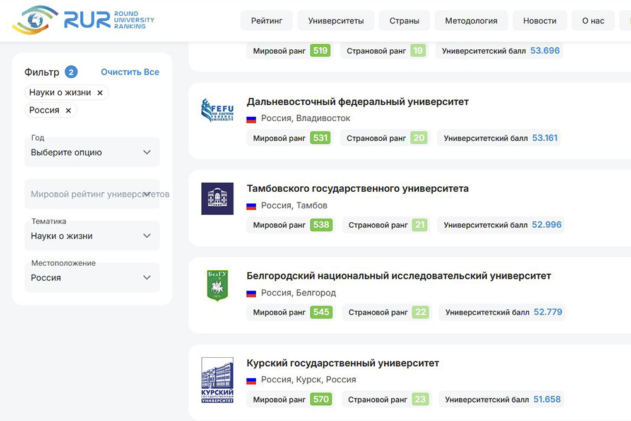Select 'Страны' in the navigation bar
Viewport: 631px width, 421px height.
404,21
